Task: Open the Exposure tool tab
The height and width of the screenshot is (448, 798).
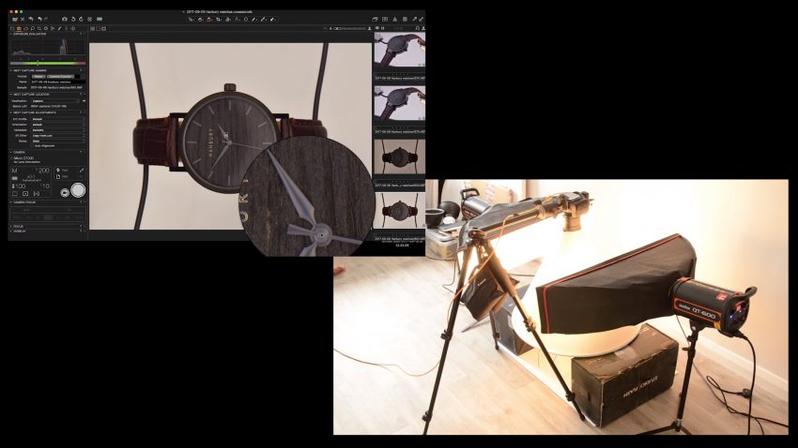Action: tap(46, 28)
